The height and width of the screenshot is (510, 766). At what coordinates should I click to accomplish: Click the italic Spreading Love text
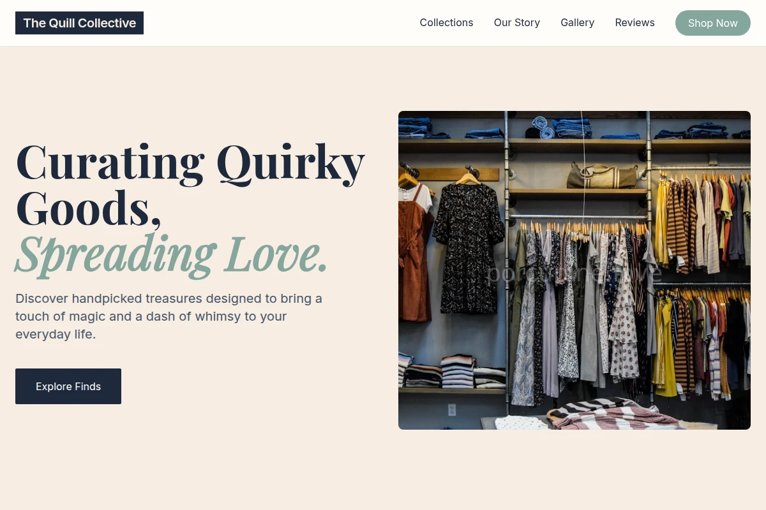[171, 255]
